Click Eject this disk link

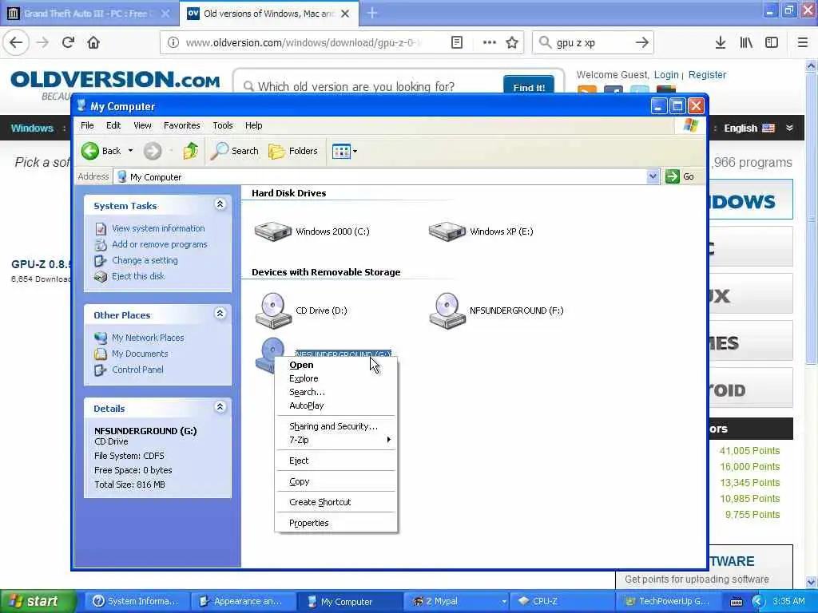click(137, 276)
